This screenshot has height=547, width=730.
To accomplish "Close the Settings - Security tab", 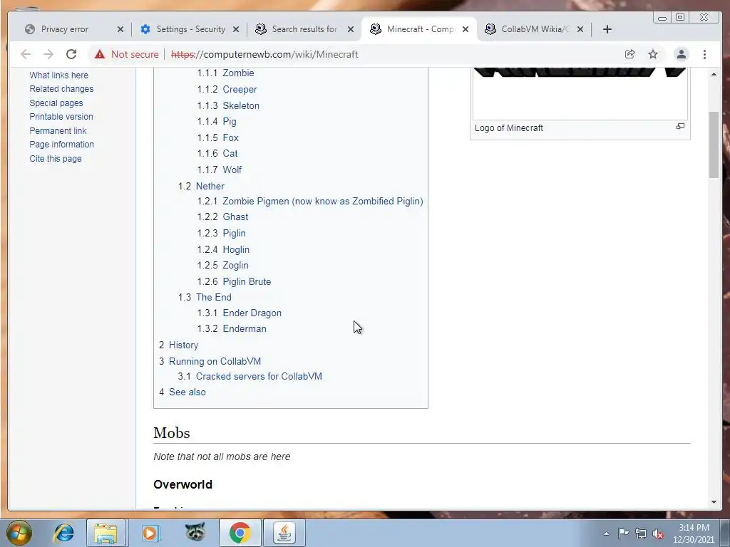I will pos(236,29).
